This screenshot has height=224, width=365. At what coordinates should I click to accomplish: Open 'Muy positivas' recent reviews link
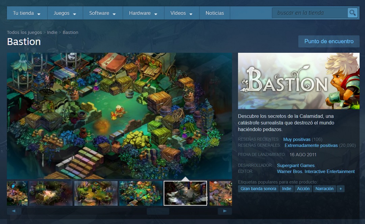[297, 139]
